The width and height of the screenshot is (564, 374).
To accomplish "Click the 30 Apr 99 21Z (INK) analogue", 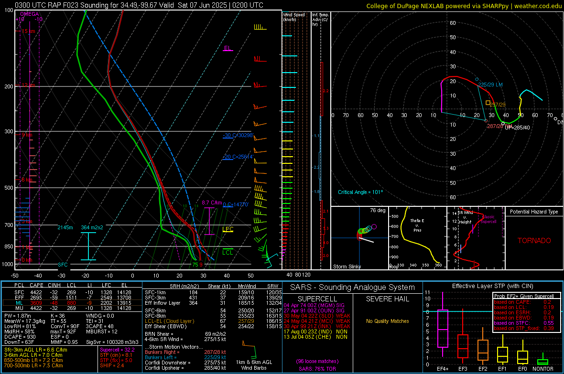I will (x=316, y=326).
